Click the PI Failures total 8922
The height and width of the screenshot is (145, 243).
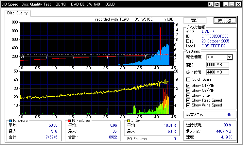[113, 137]
